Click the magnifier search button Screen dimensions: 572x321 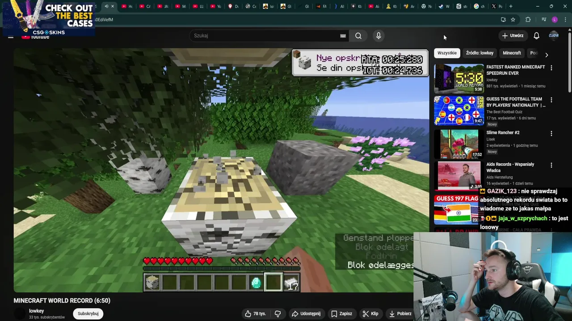pyautogui.click(x=358, y=36)
